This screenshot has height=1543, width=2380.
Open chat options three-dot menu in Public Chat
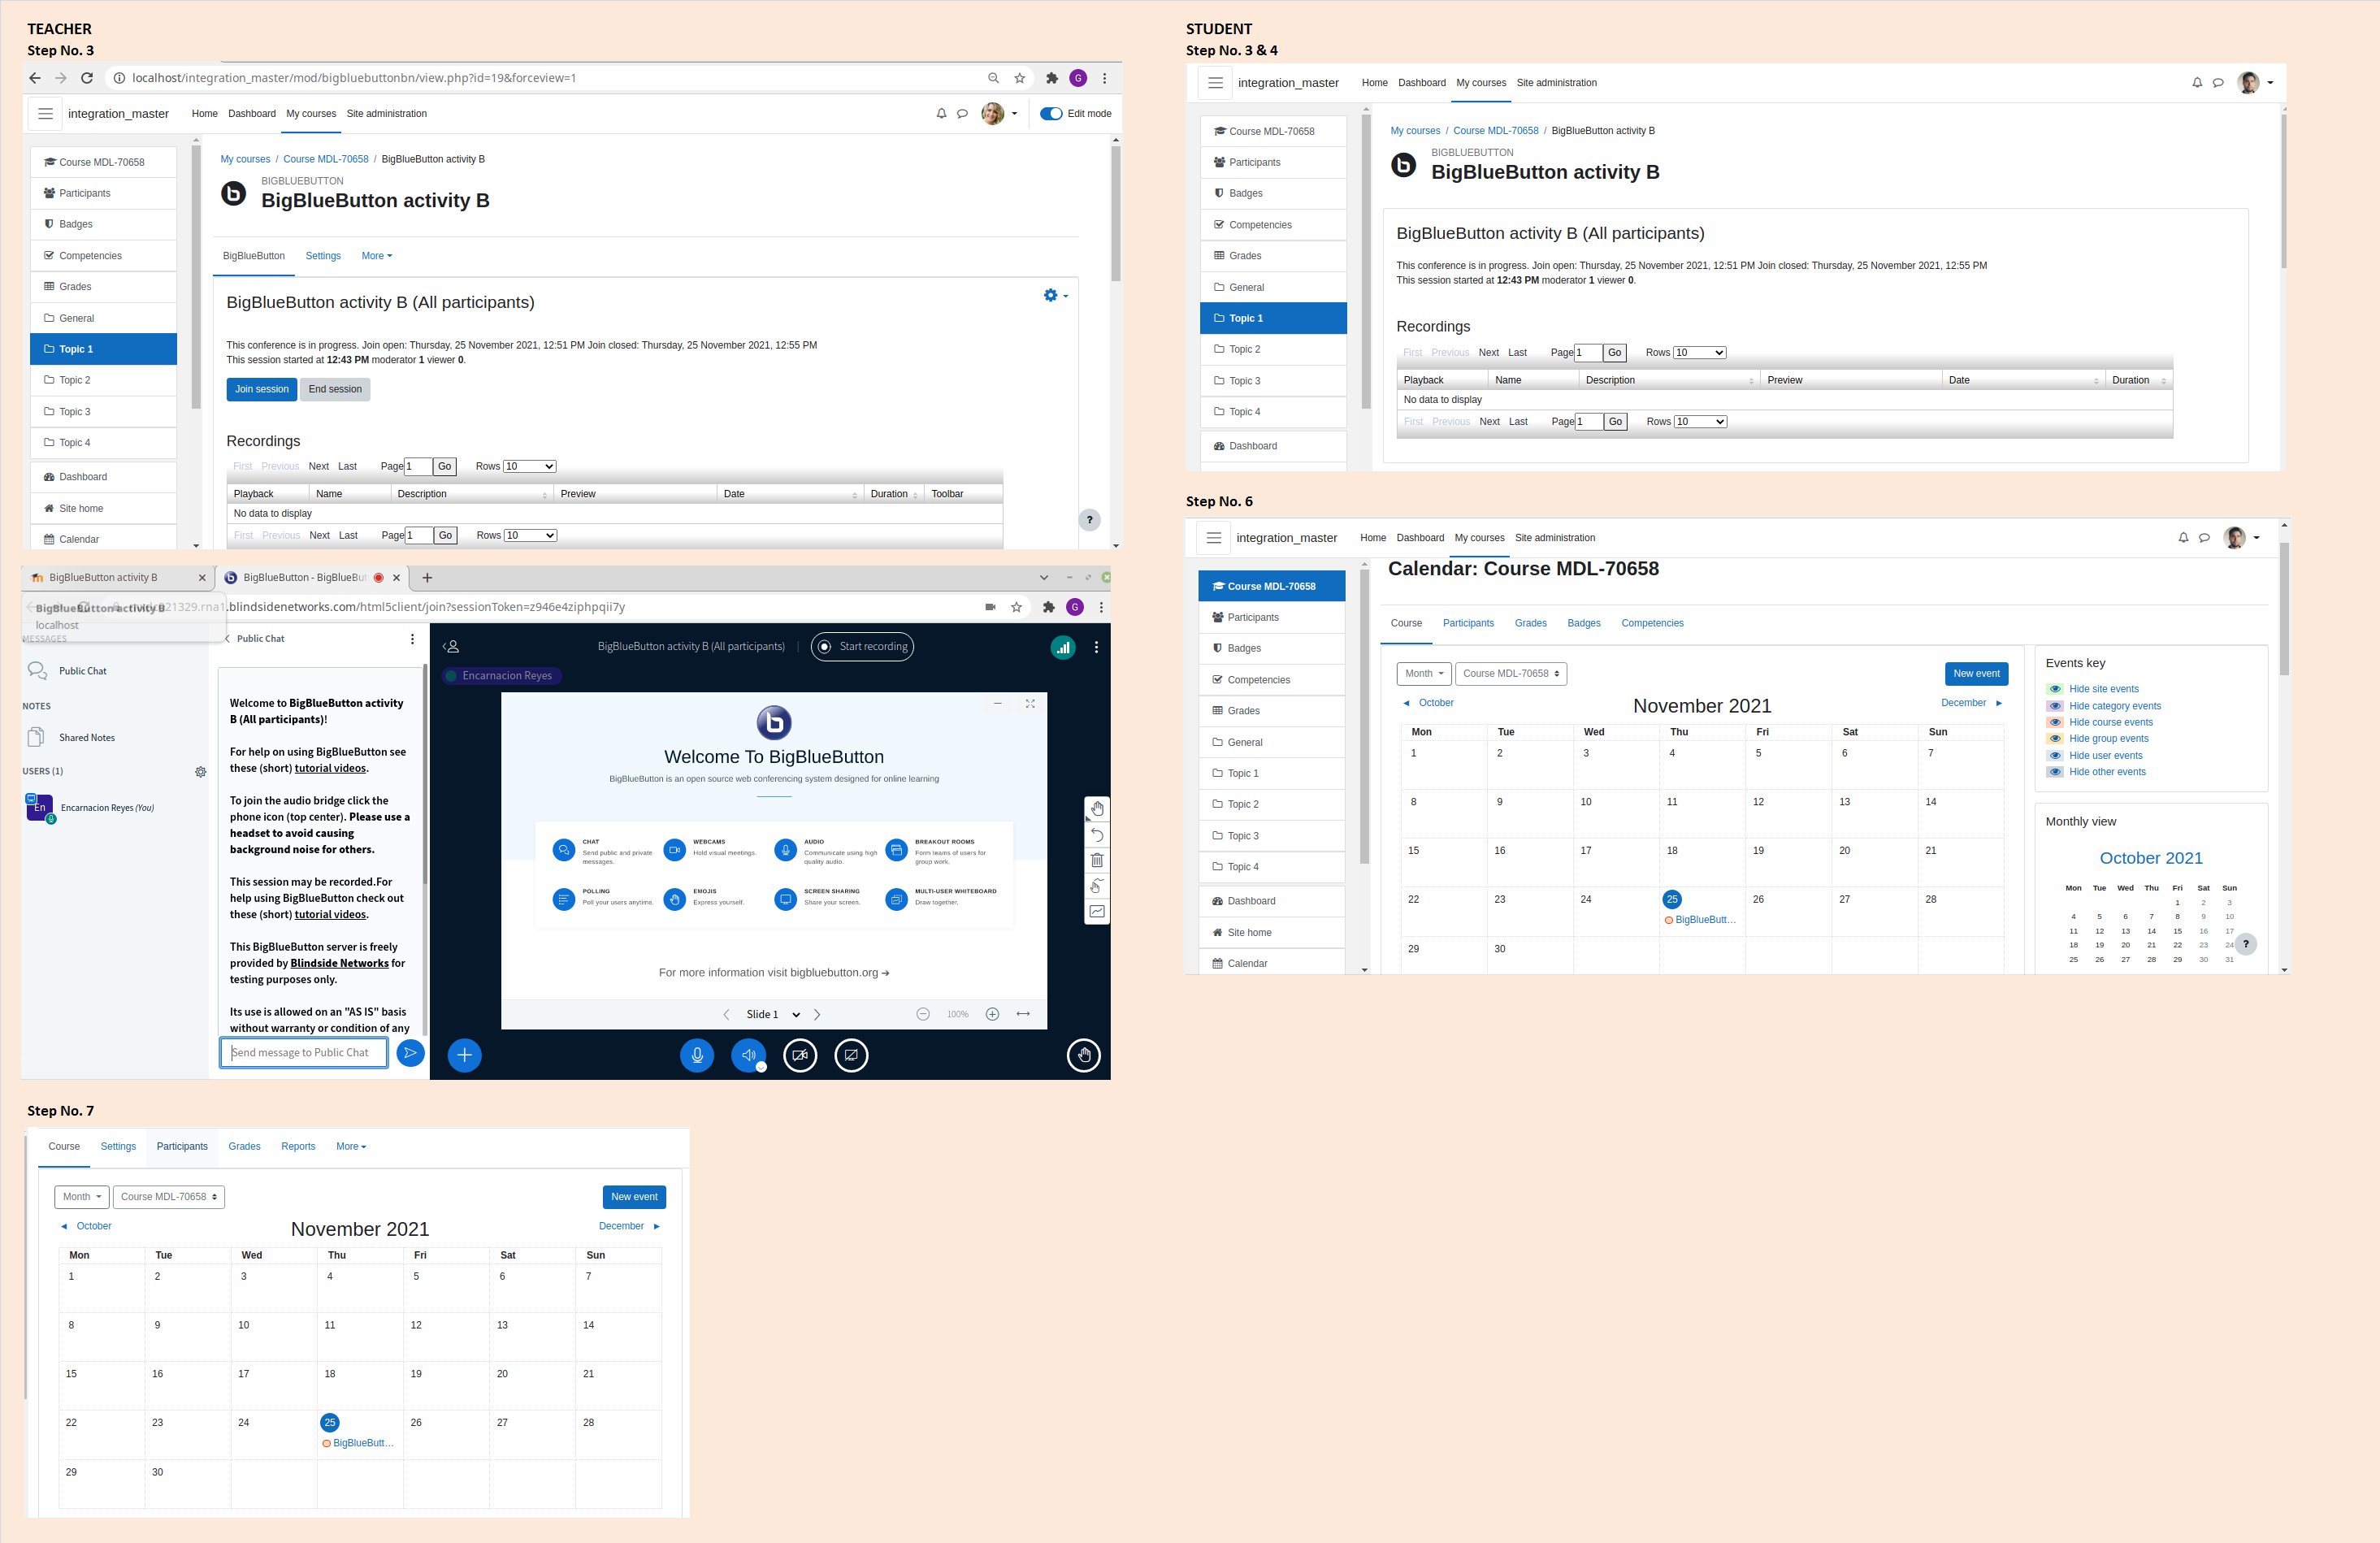pyautogui.click(x=412, y=639)
